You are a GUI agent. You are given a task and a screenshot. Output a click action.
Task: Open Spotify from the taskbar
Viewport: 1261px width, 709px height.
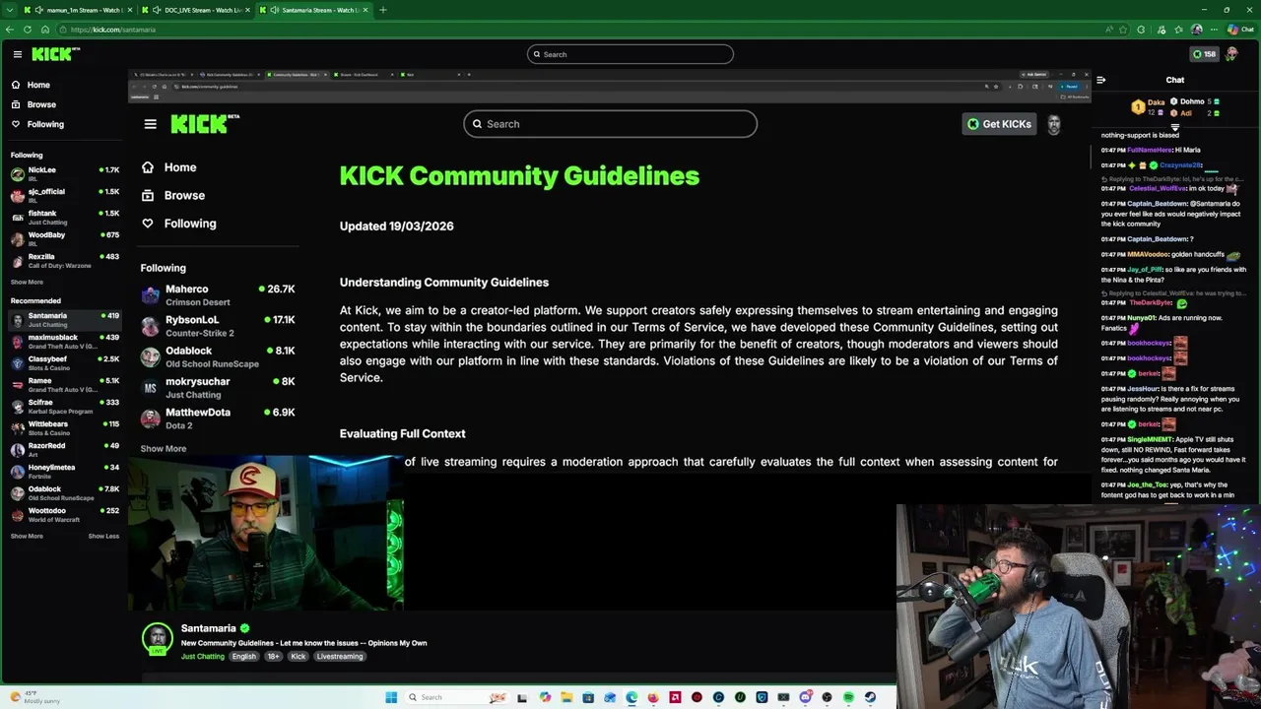coord(848,697)
